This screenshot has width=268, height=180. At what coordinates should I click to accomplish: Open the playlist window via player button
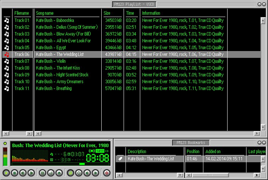[42, 173]
